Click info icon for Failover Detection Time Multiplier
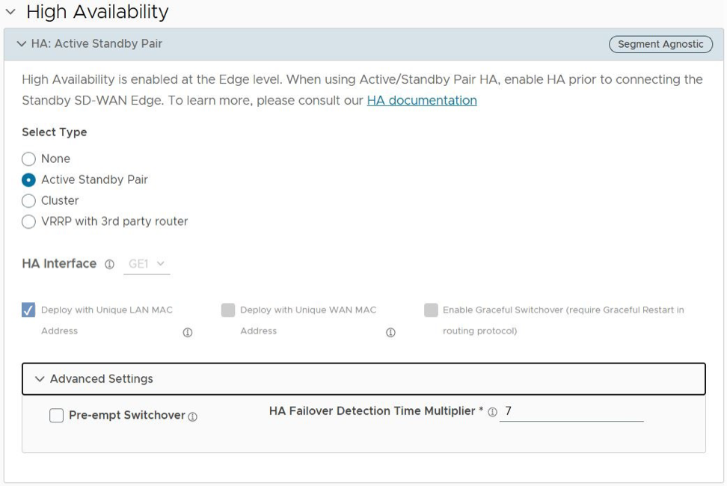This screenshot has width=727, height=486. tap(492, 412)
